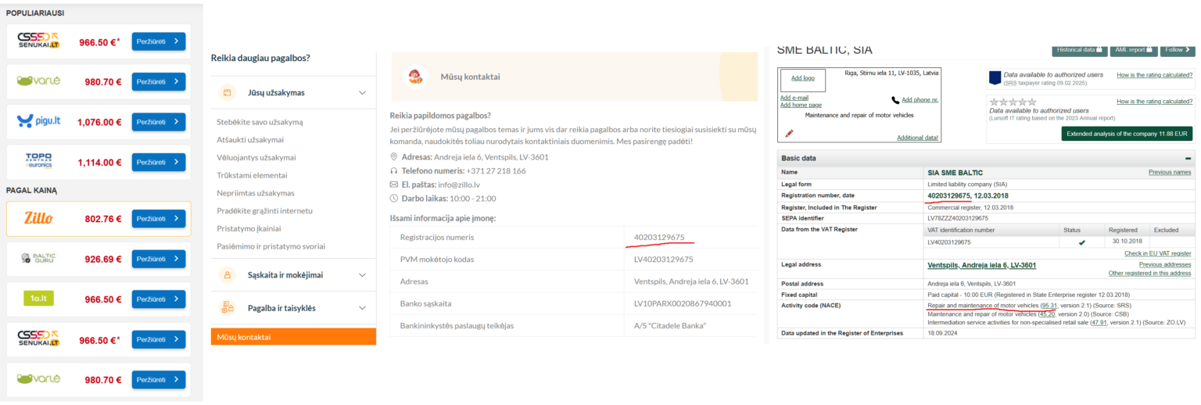Open Vėluojantys užsakymai menu item

(x=255, y=158)
